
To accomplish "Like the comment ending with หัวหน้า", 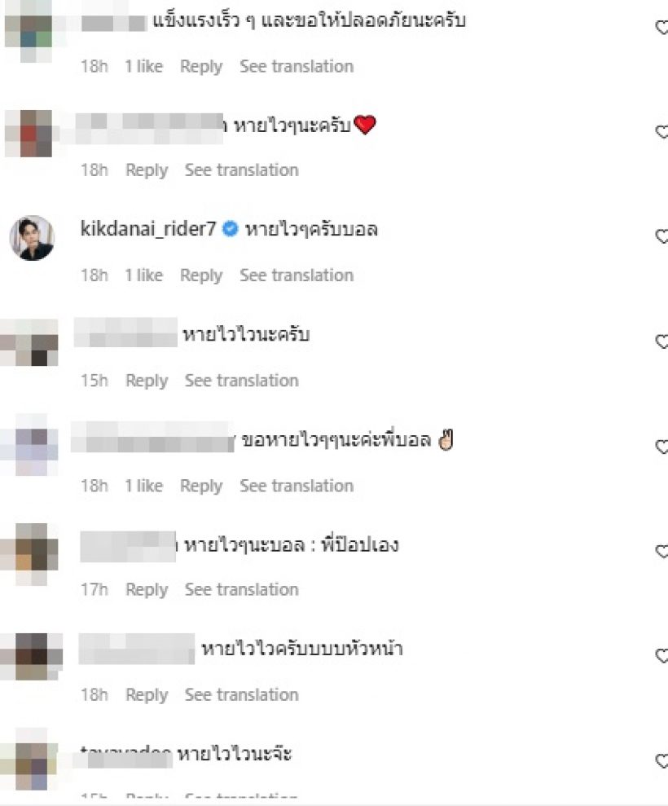I will 662,655.
